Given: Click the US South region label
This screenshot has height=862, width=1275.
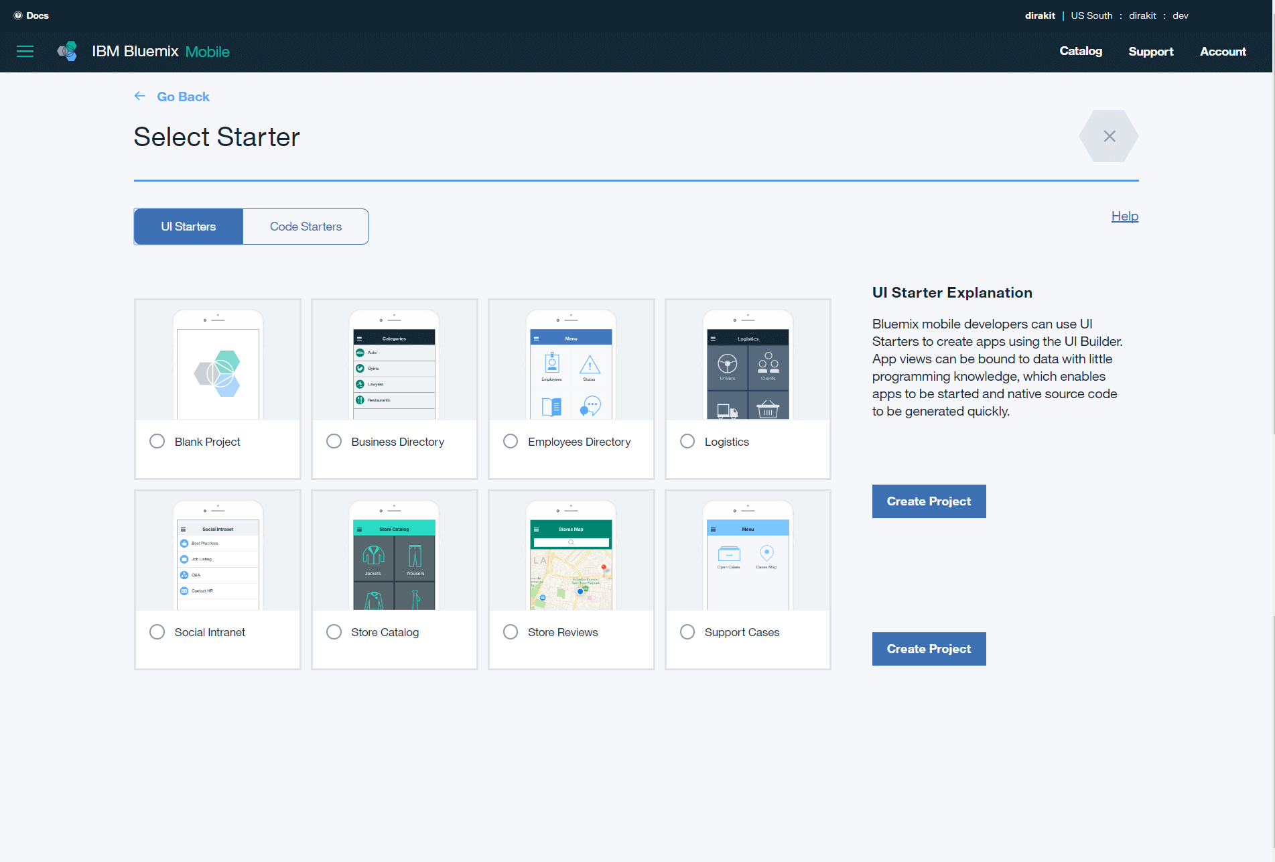Looking at the screenshot, I should pos(1091,15).
